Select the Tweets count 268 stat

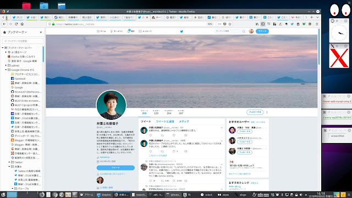click(144, 112)
